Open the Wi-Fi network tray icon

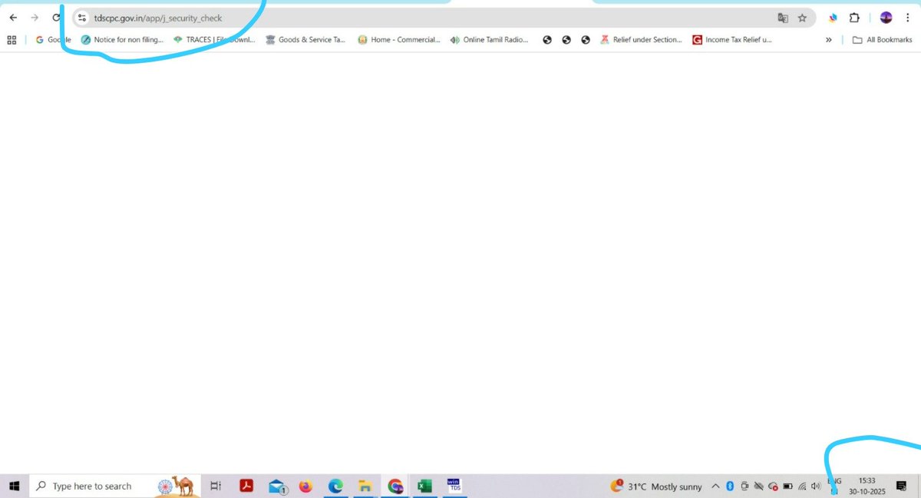(x=802, y=486)
